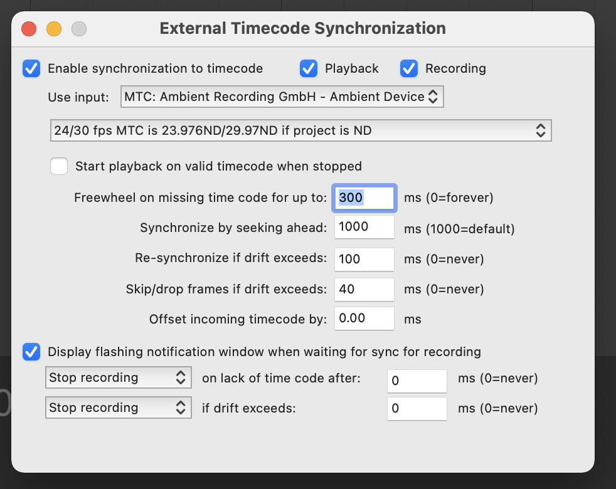This screenshot has width=616, height=489.
Task: Select the Skip/drop frames drift field
Action: [x=364, y=289]
